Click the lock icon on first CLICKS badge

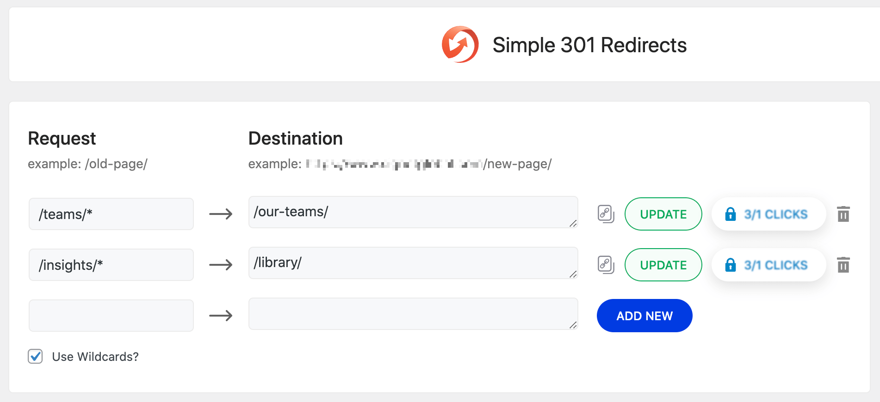click(x=731, y=214)
